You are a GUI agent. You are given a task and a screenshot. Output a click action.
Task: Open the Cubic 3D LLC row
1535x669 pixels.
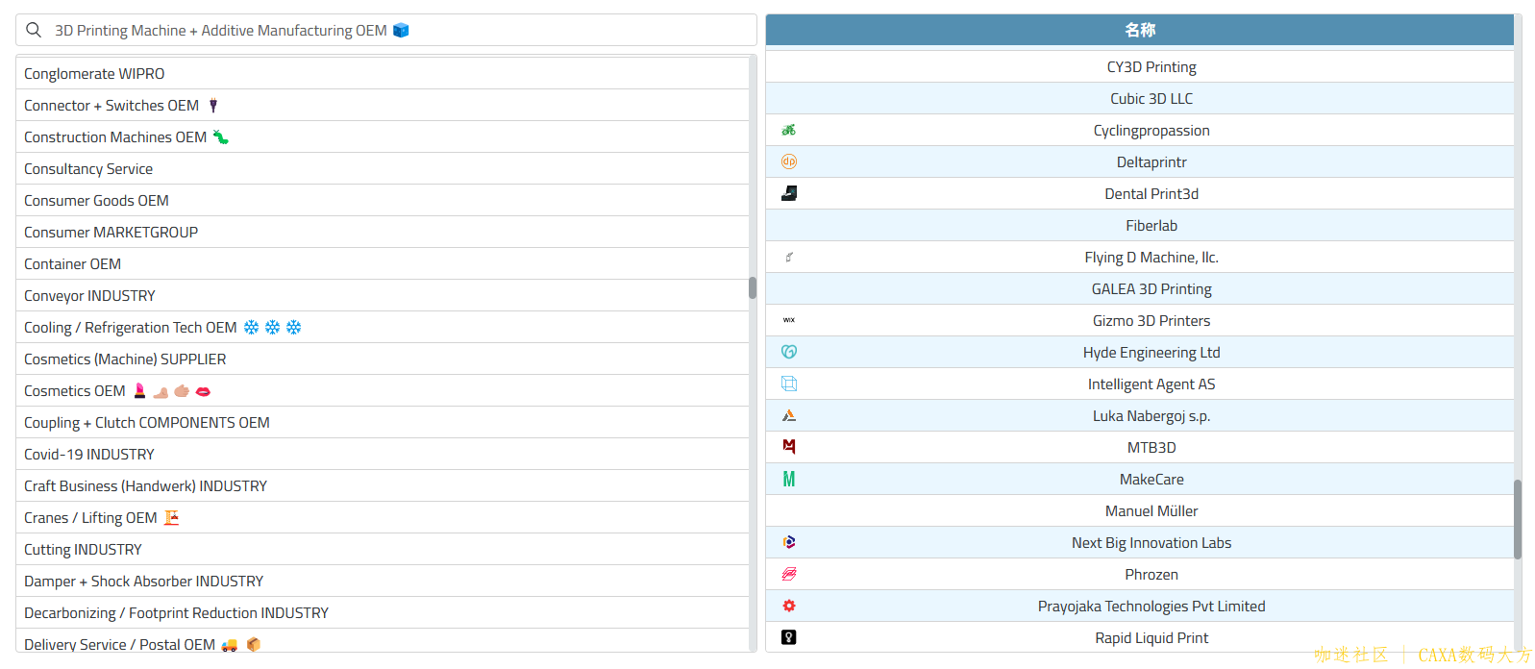coord(1140,98)
